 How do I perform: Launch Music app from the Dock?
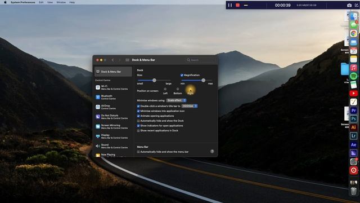click(x=354, y=68)
